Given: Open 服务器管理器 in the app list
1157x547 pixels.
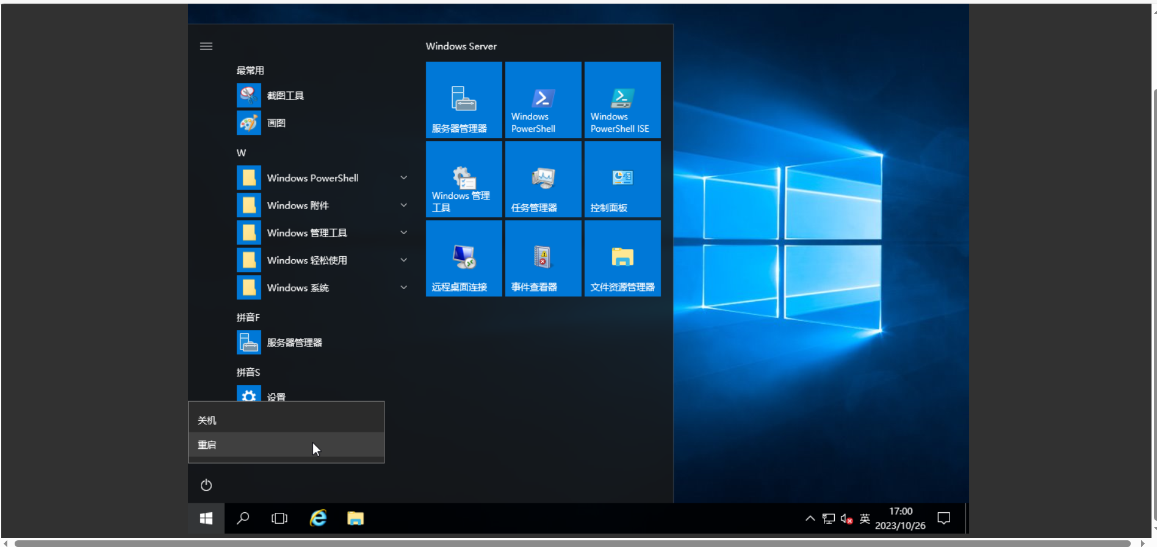Looking at the screenshot, I should click(322, 343).
